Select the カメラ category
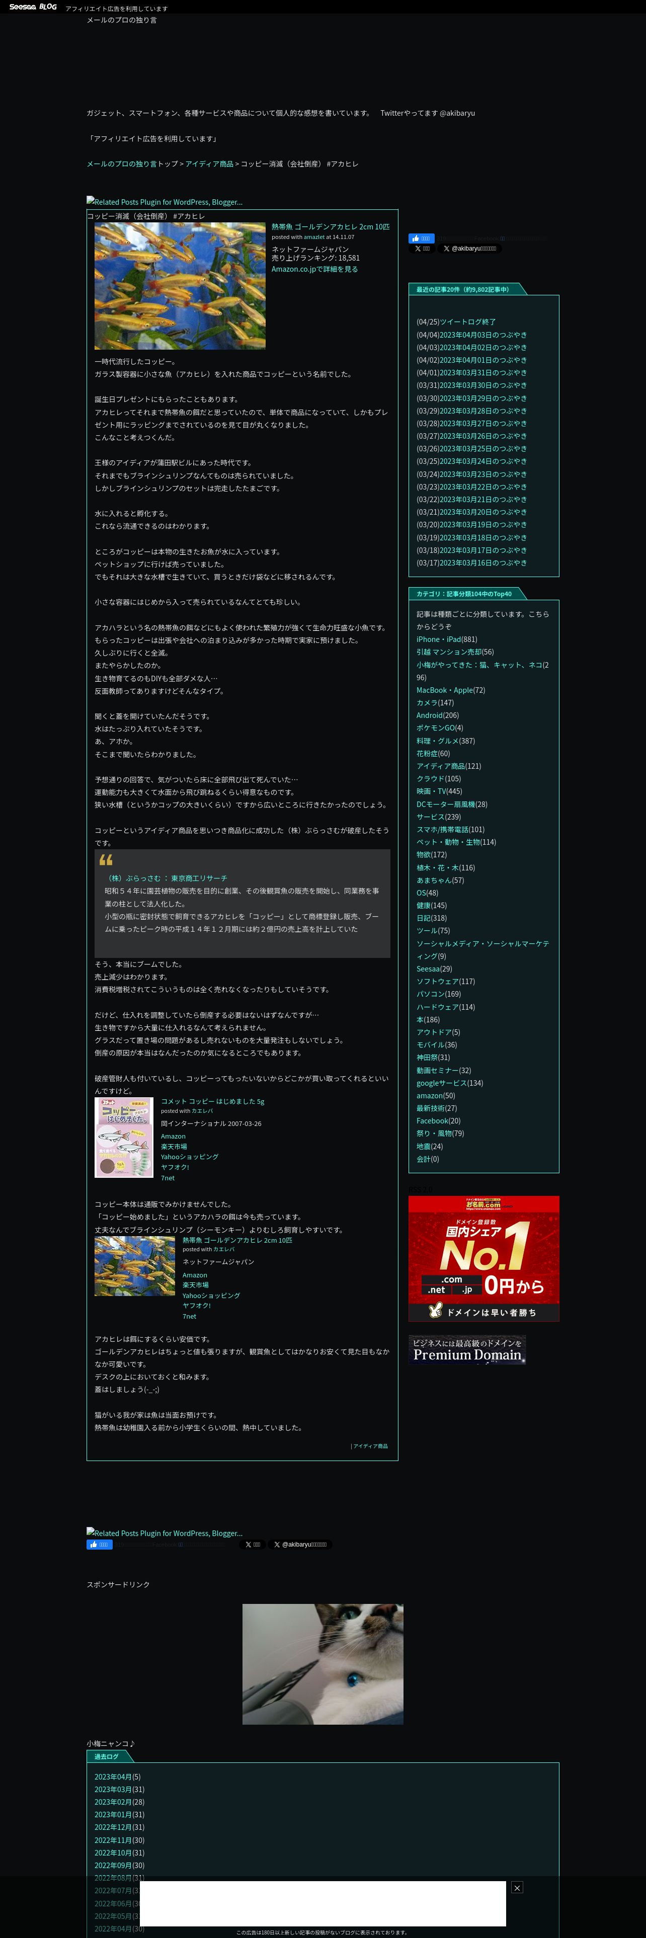646x1938 pixels. click(427, 703)
